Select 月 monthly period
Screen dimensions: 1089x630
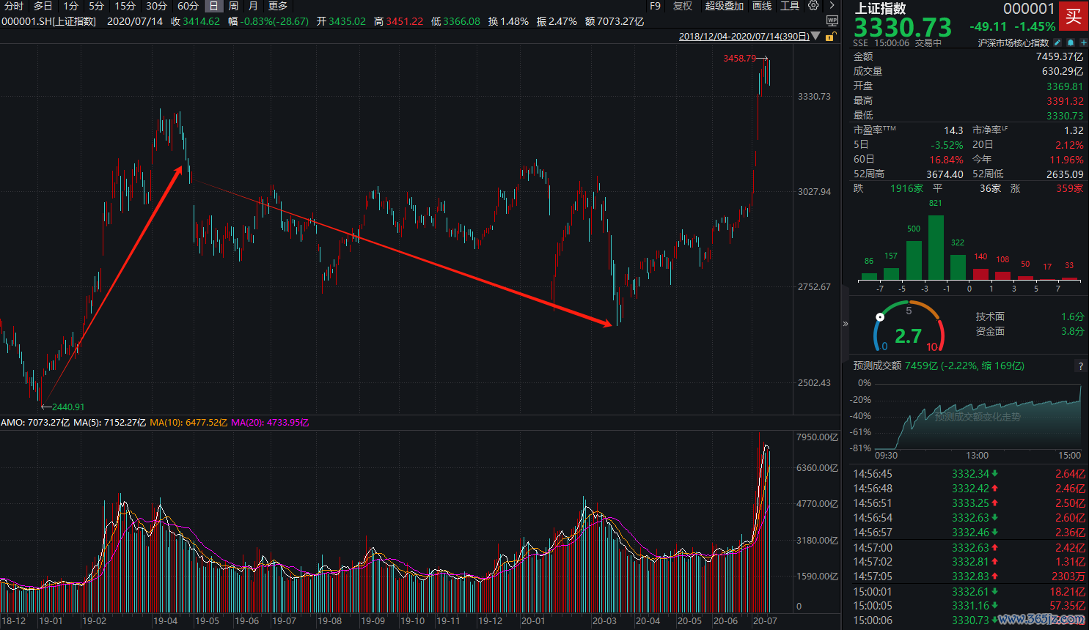[x=253, y=6]
